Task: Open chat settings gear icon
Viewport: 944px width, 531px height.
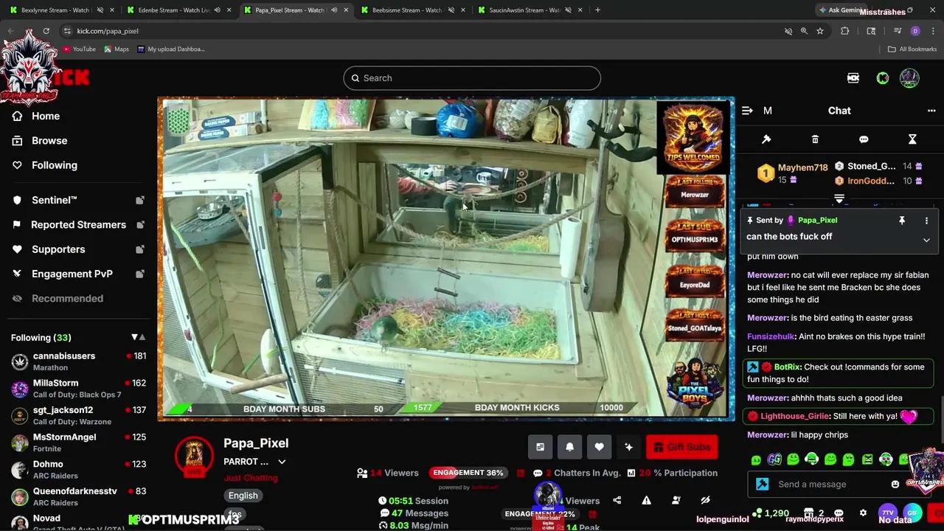Action: [863, 513]
